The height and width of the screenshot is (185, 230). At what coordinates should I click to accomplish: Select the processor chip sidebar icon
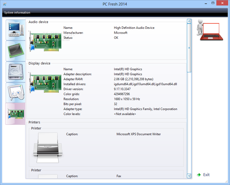pyautogui.click(x=16, y=51)
